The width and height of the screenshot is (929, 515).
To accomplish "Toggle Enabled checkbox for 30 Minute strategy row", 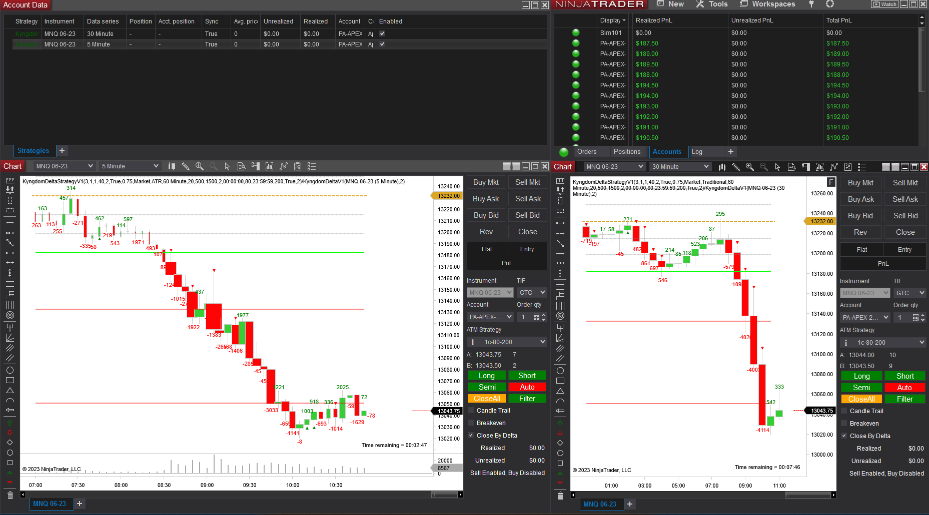I will pyautogui.click(x=382, y=33).
